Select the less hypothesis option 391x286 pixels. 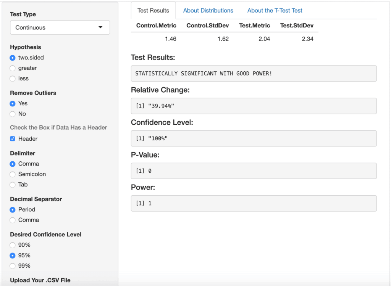(x=13, y=79)
